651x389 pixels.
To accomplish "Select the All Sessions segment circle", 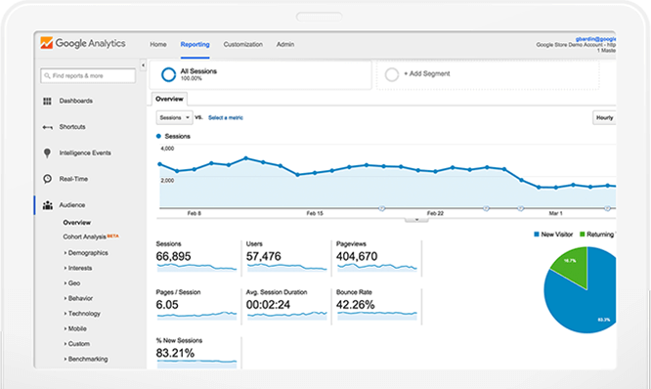I will click(x=168, y=74).
